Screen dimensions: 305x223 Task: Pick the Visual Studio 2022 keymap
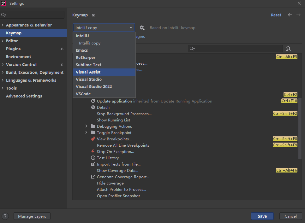[x=104, y=87]
